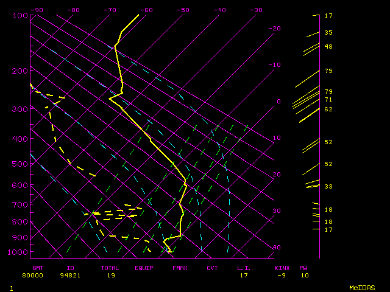Click the 300 pressure level label
The height and width of the screenshot is (292, 390).
[20, 109]
